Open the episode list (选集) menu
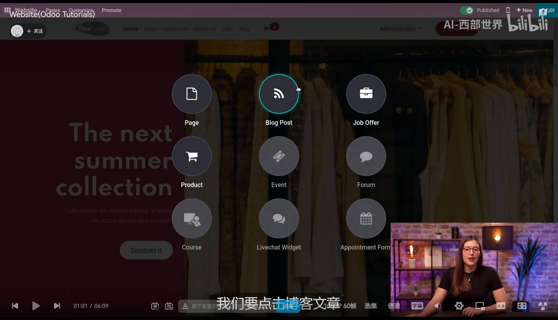 pyautogui.click(x=371, y=306)
